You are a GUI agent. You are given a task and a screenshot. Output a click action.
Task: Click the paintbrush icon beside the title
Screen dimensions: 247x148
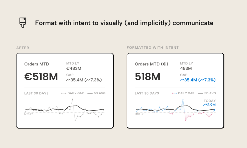tap(23, 22)
